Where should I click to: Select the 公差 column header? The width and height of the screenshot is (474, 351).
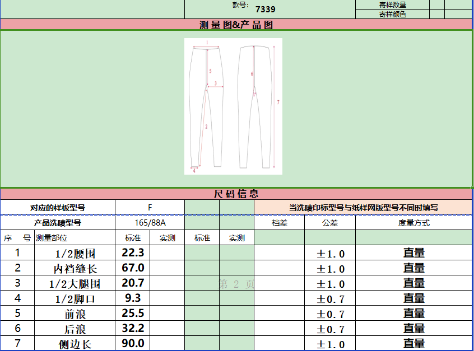[330, 223]
